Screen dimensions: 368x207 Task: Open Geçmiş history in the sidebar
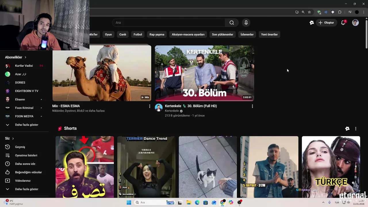coord(24,147)
